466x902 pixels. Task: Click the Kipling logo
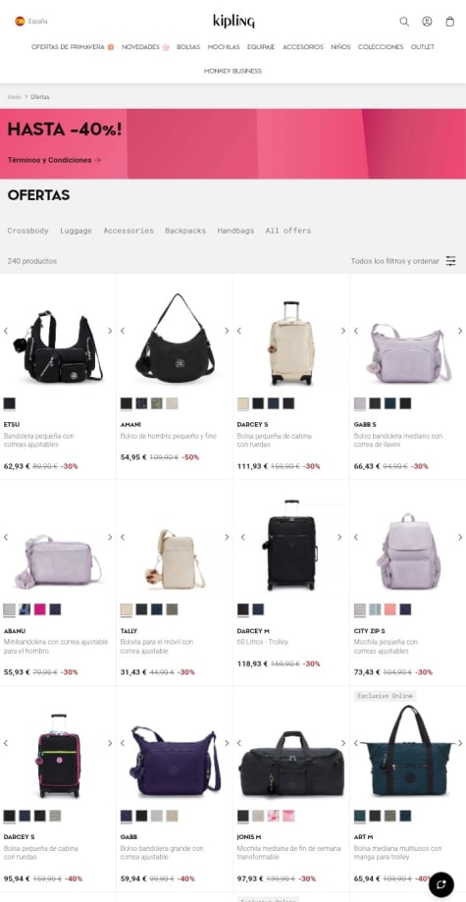pos(233,22)
